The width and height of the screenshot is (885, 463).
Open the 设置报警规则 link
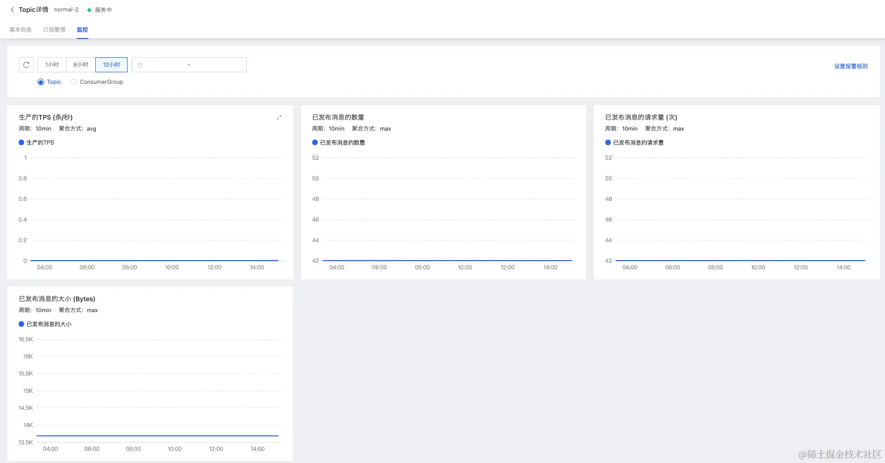pos(851,66)
